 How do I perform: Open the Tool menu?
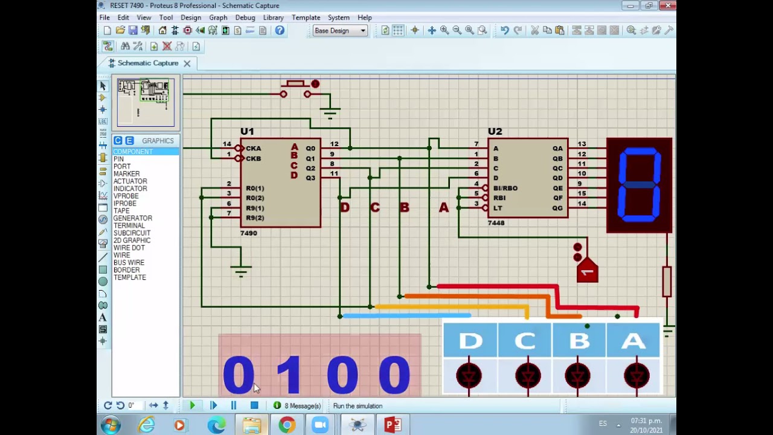166,18
